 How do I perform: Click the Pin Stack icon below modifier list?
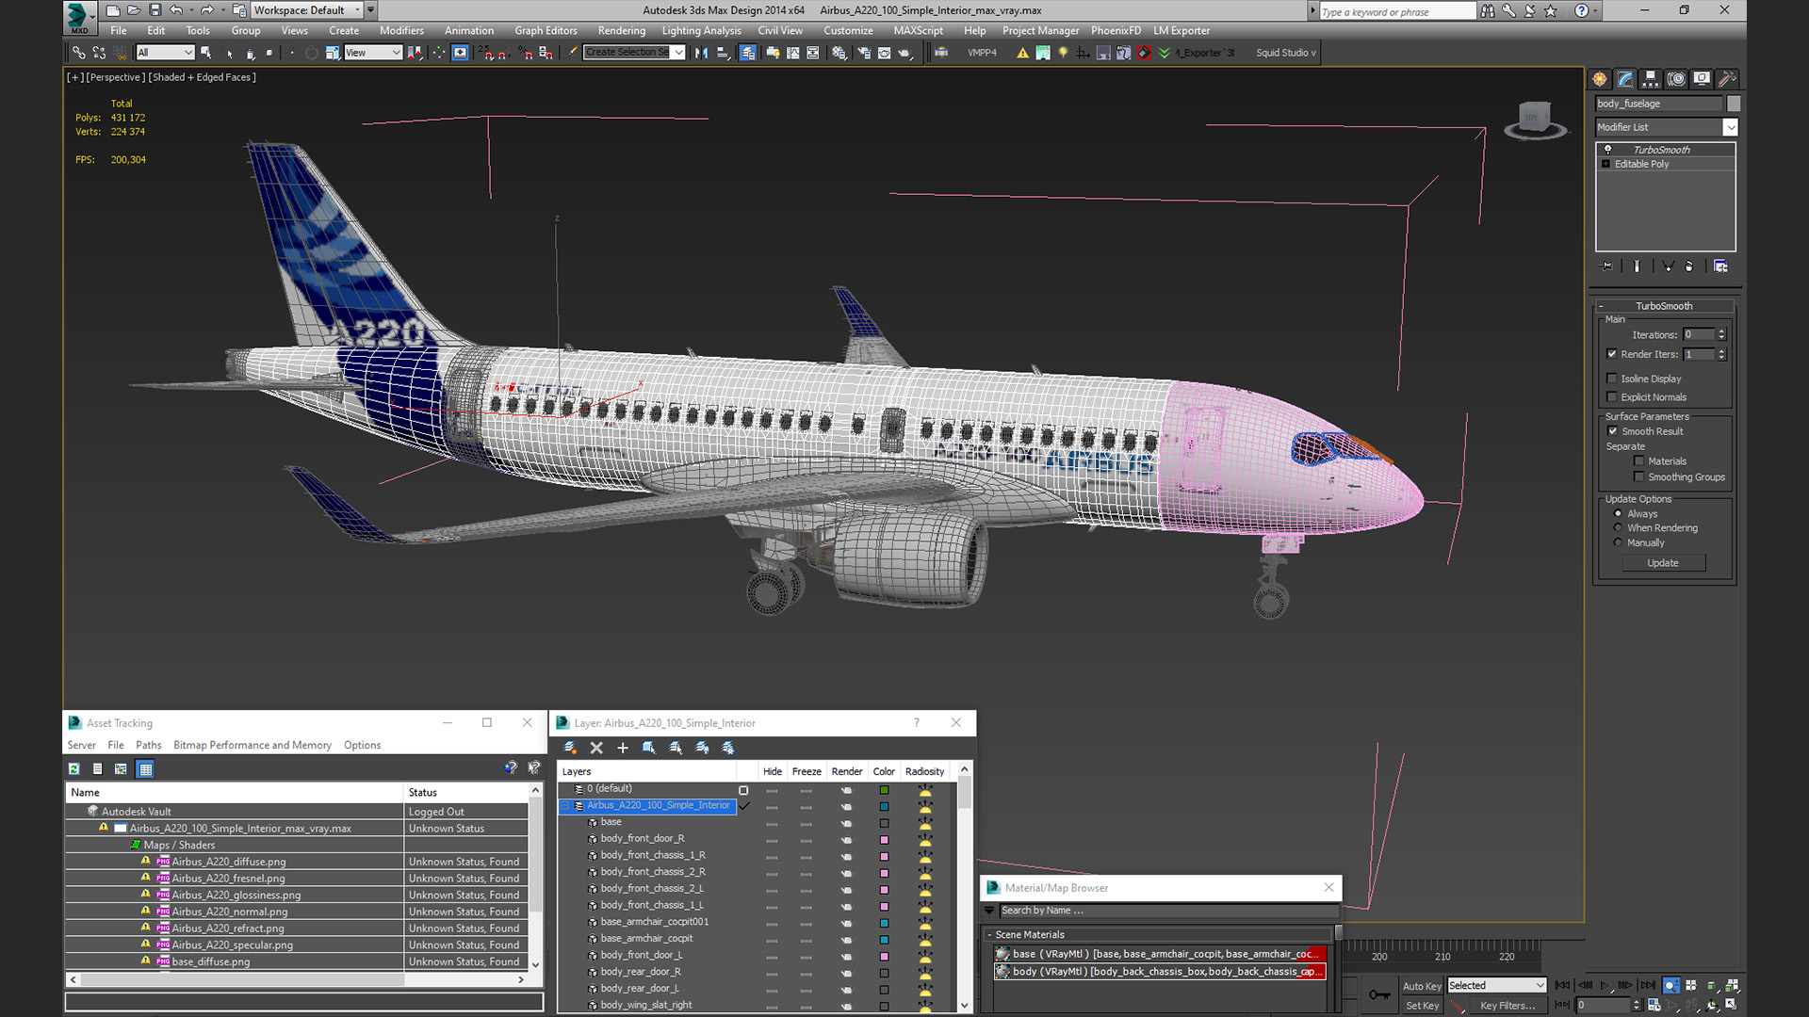1607,266
